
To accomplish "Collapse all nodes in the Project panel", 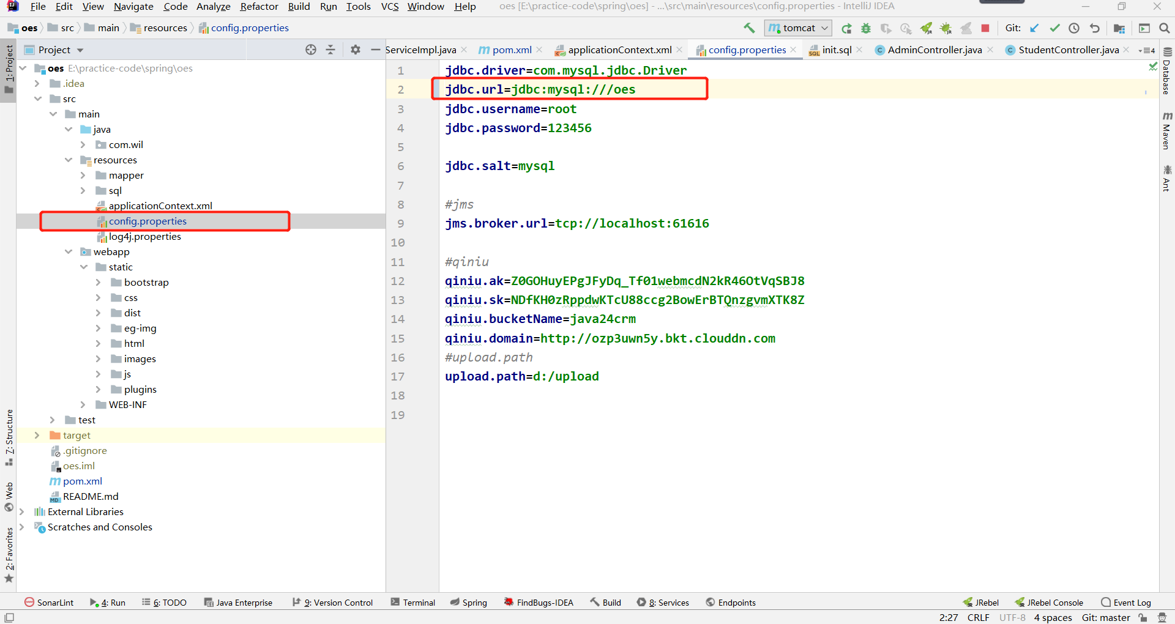I will 330,50.
